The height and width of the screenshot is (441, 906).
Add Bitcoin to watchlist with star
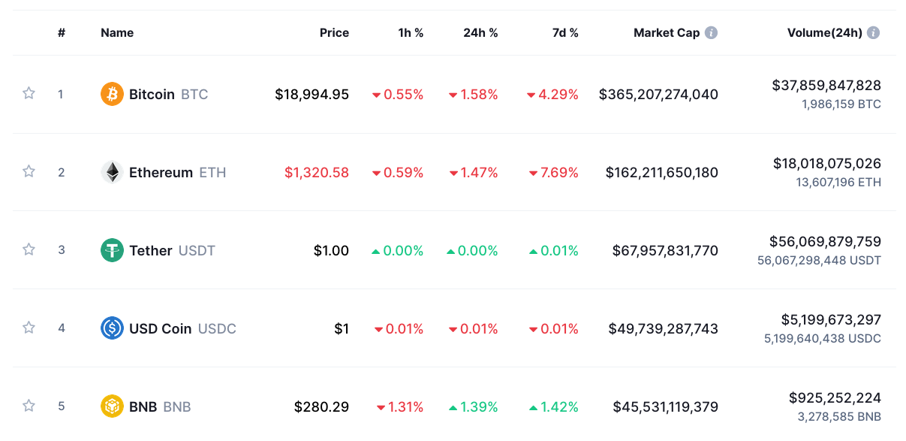pyautogui.click(x=29, y=93)
